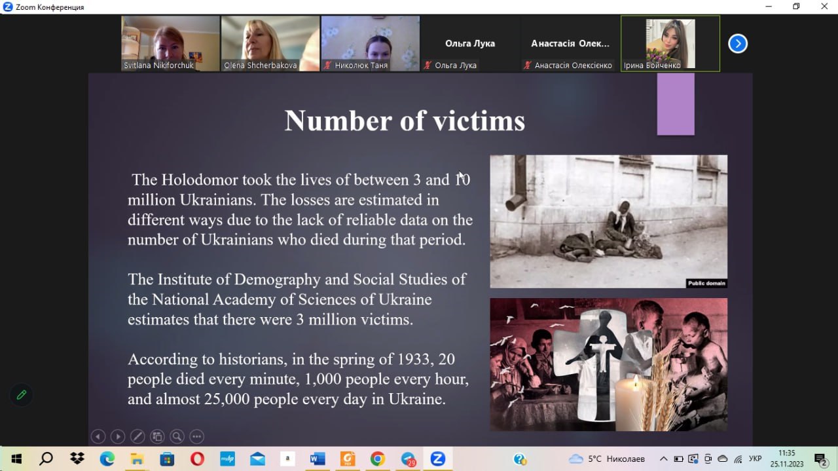Switch to Google Chrome in taskbar
Image resolution: width=838 pixels, height=471 pixels.
[378, 459]
